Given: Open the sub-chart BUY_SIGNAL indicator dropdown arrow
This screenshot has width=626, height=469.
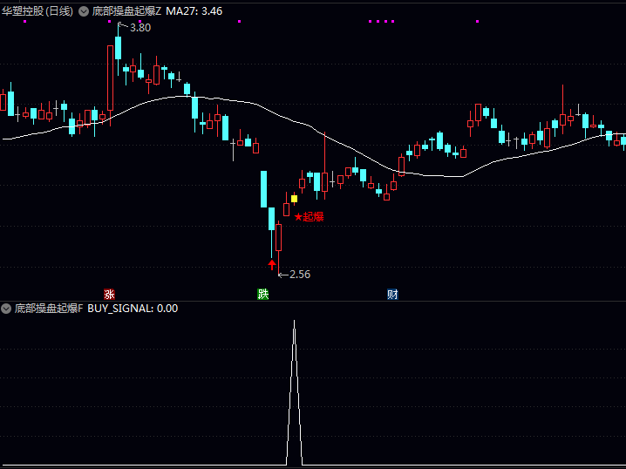Looking at the screenshot, I should click(6, 308).
